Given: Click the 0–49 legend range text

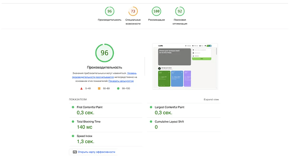Looking at the screenshot, I should [x=88, y=88].
